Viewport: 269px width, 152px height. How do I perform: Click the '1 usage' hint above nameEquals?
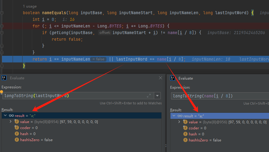[30, 6]
